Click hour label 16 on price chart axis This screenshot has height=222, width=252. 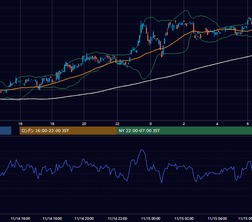coord(20,124)
